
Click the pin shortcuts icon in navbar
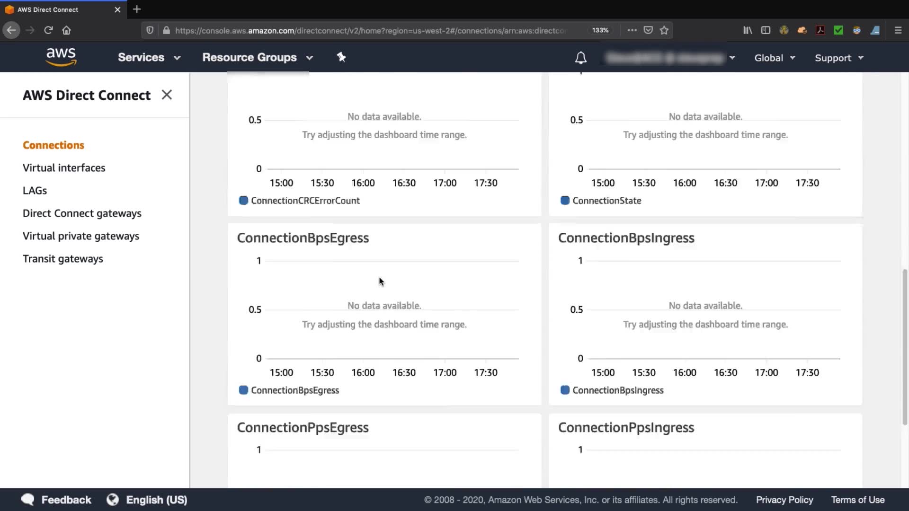pyautogui.click(x=341, y=57)
